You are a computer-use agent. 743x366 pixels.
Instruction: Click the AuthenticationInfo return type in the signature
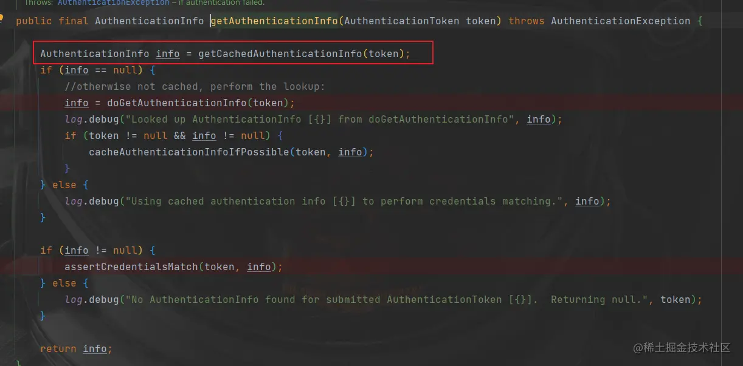150,21
